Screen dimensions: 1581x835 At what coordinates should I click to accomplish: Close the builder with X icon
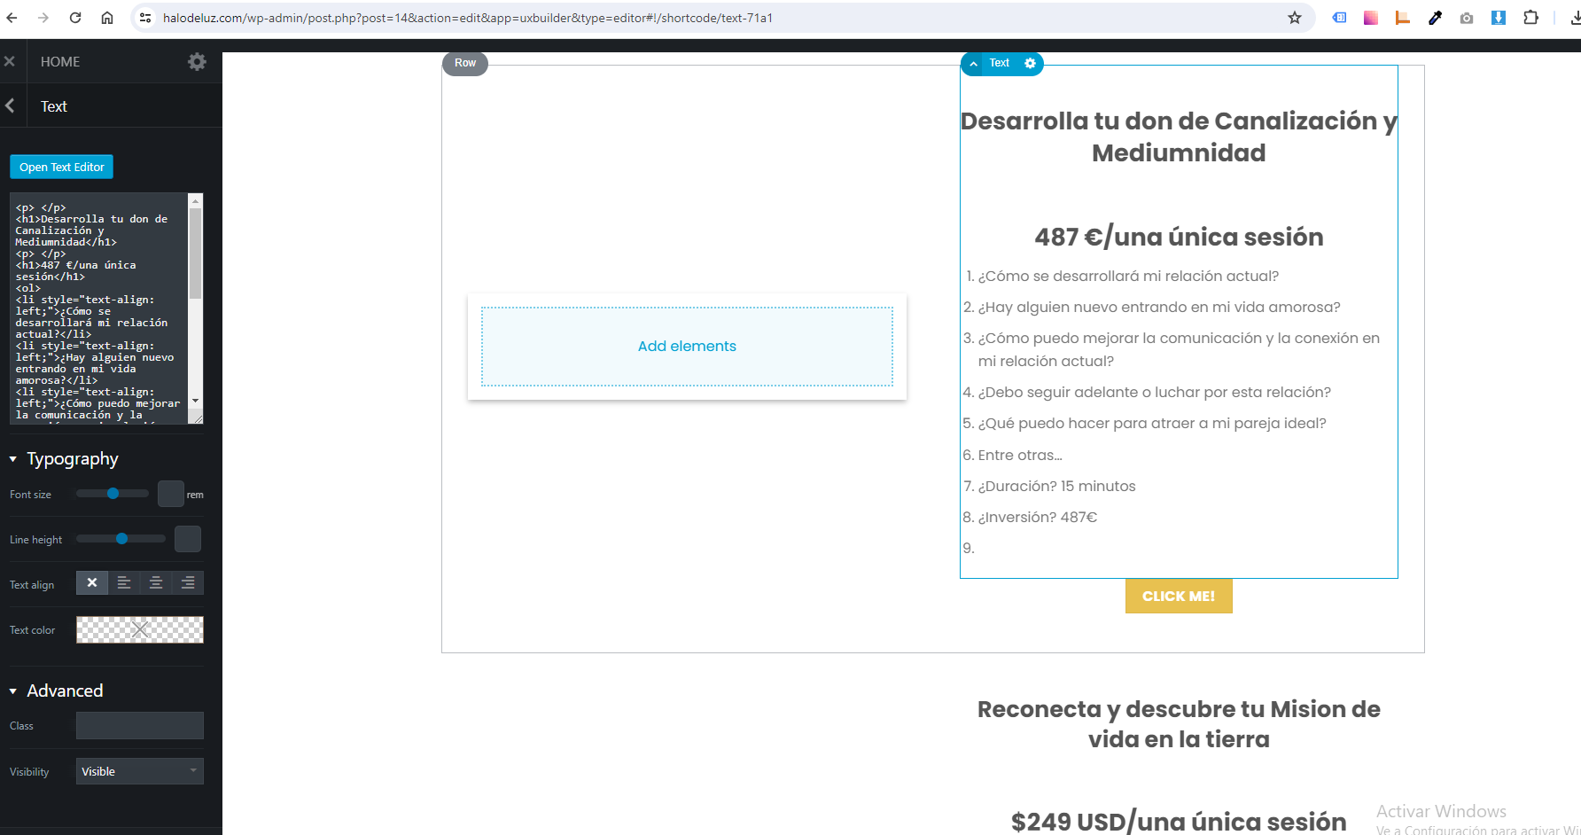(10, 61)
